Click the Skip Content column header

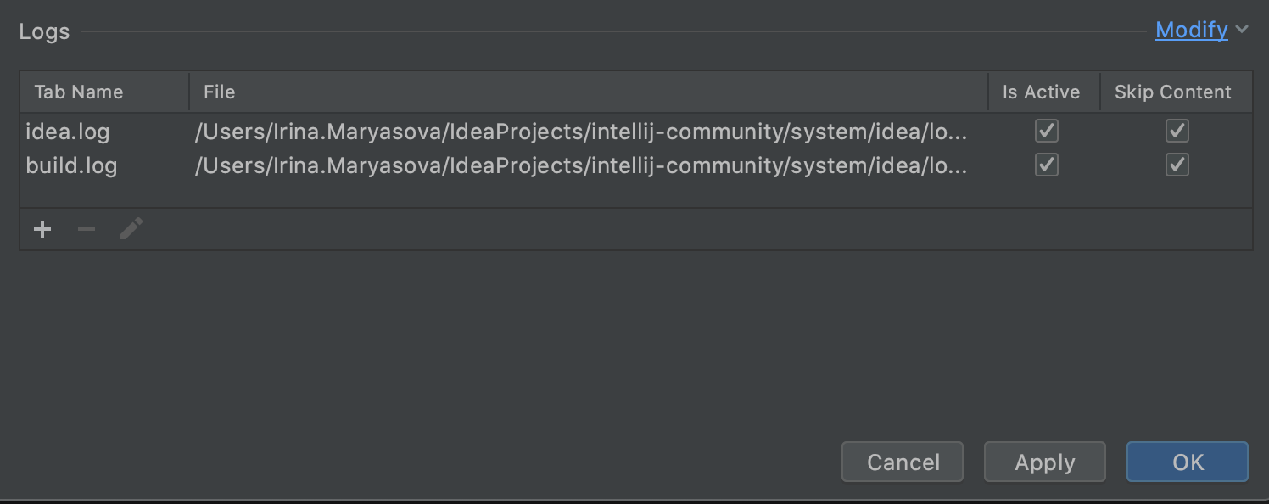[1176, 92]
